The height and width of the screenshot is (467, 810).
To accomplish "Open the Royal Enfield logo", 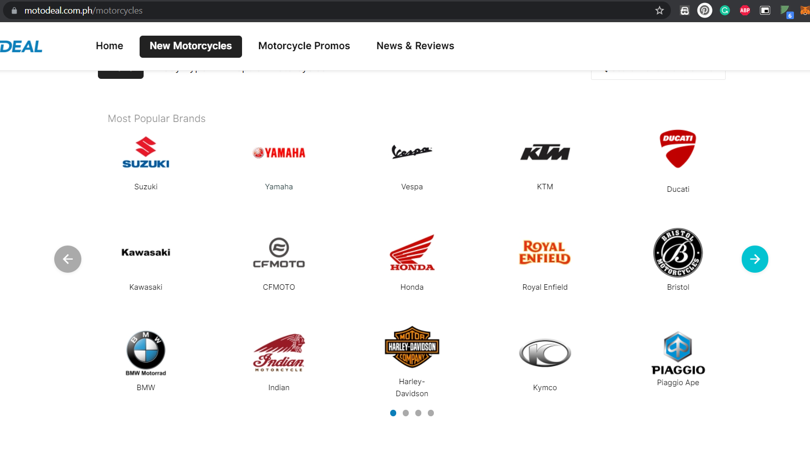I will [x=545, y=253].
